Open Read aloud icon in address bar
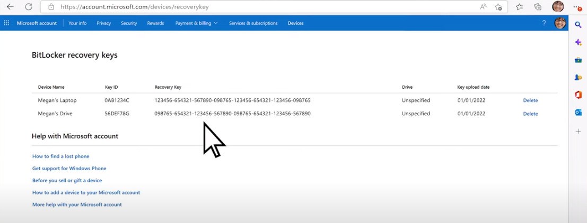587x223 pixels. (x=484, y=7)
